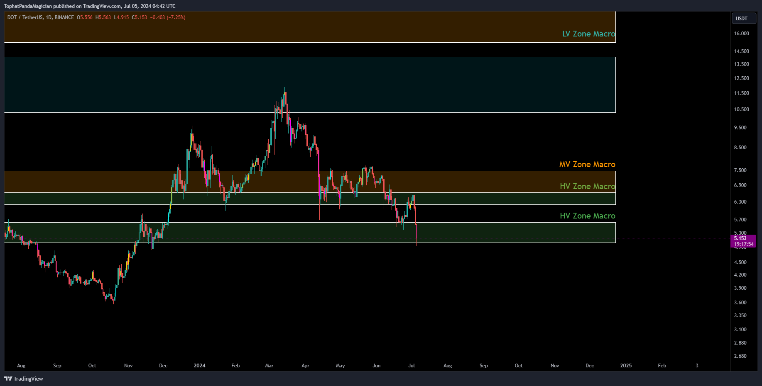
Task: Click the 12.500 price axis label
Action: click(x=742, y=78)
